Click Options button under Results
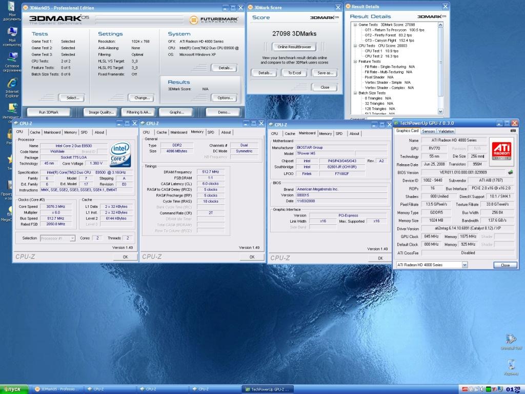The width and height of the screenshot is (525, 394). click(225, 98)
